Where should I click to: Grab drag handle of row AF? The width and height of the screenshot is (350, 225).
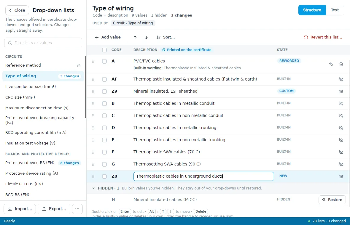click(93, 79)
